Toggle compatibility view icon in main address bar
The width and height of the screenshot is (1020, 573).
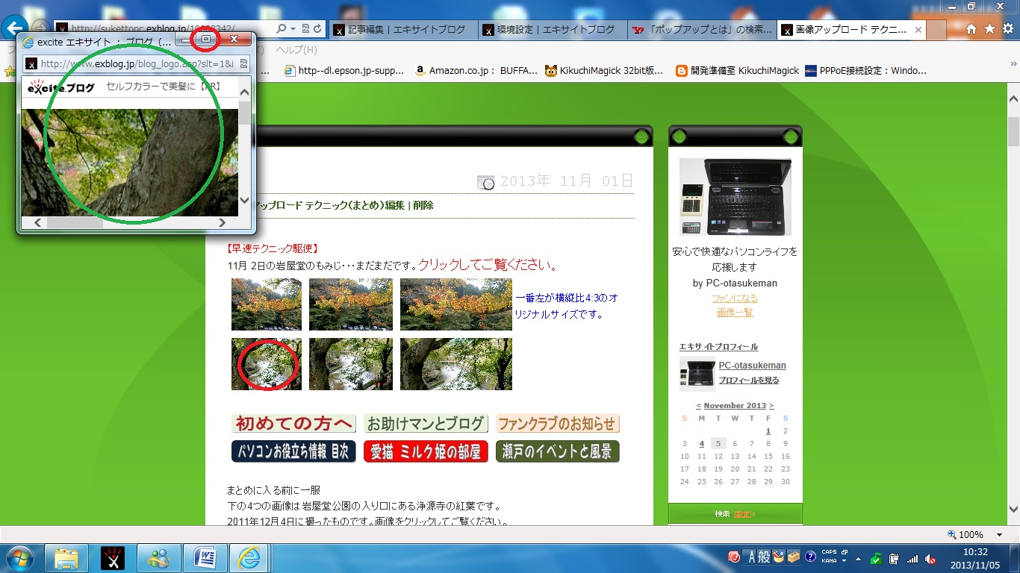[306, 28]
